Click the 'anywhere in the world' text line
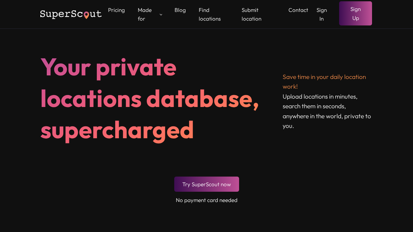The width and height of the screenshot is (413, 232). tap(327, 116)
